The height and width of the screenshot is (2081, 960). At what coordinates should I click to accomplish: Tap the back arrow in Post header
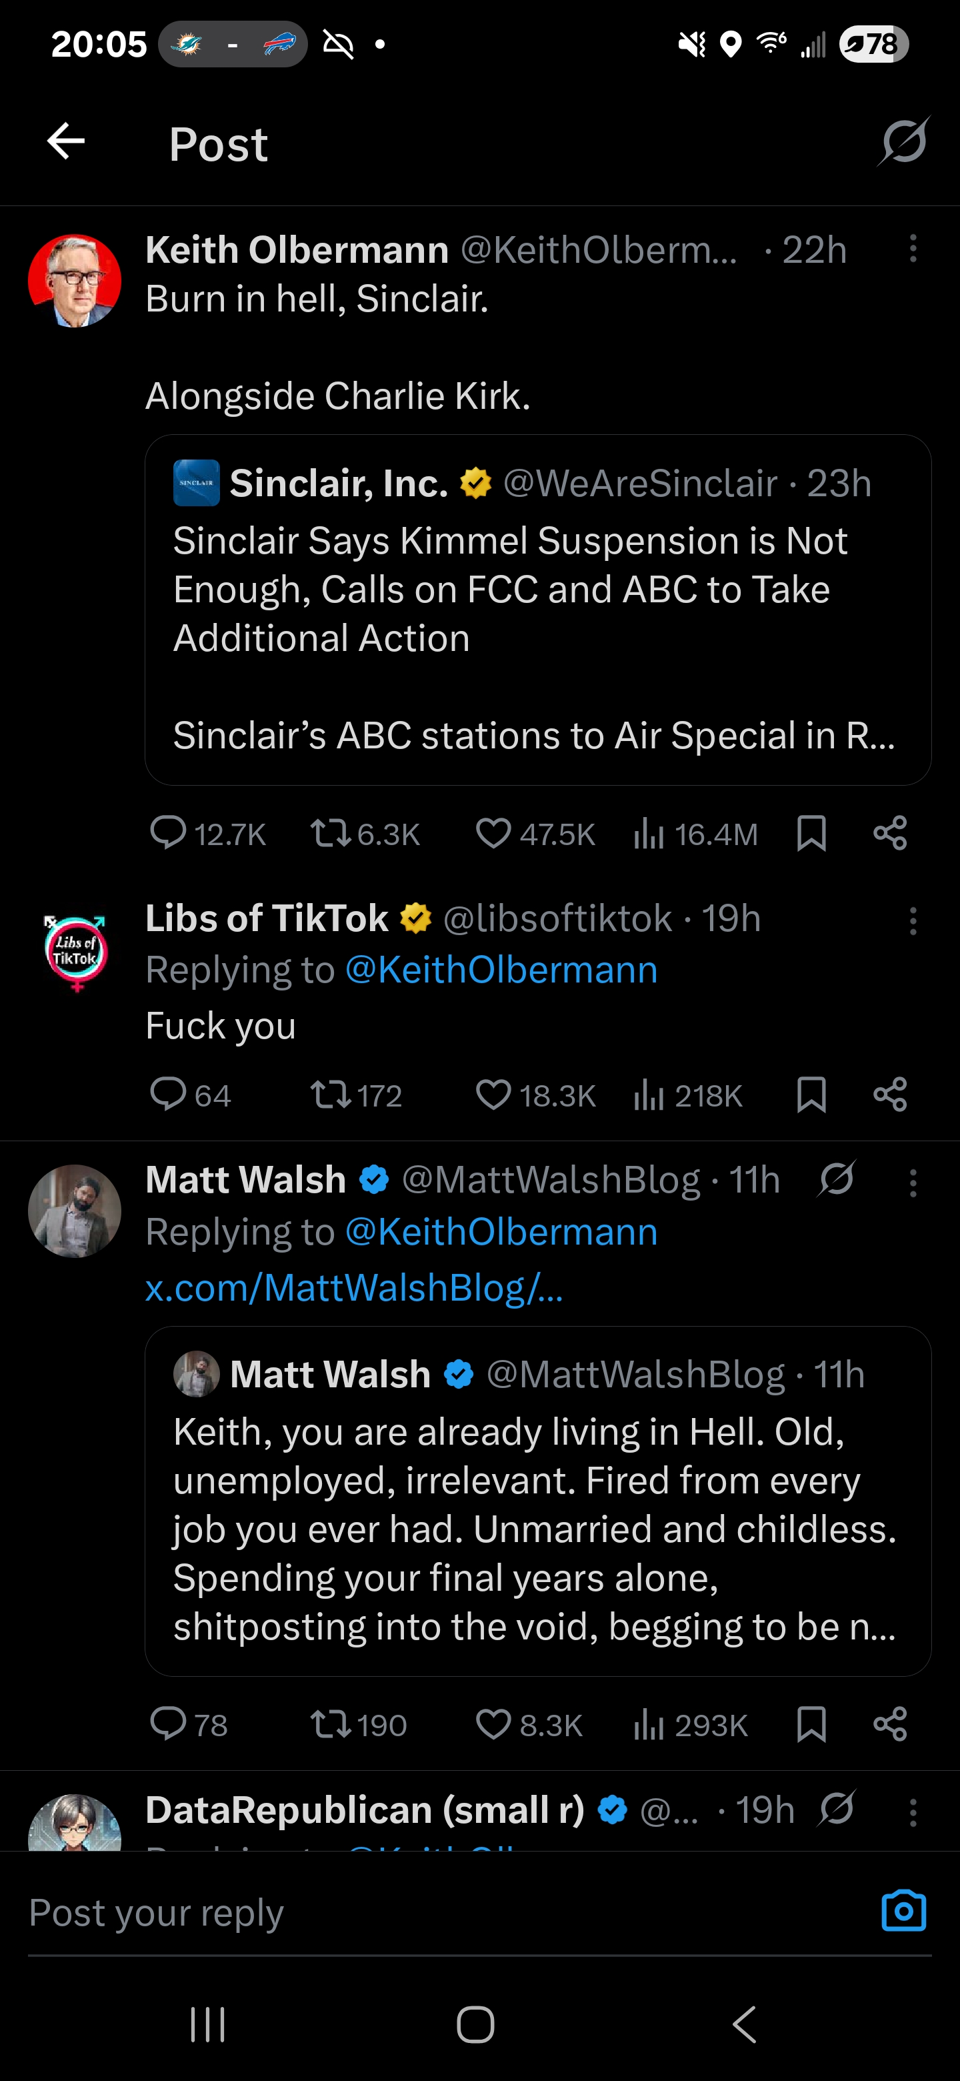tap(66, 142)
